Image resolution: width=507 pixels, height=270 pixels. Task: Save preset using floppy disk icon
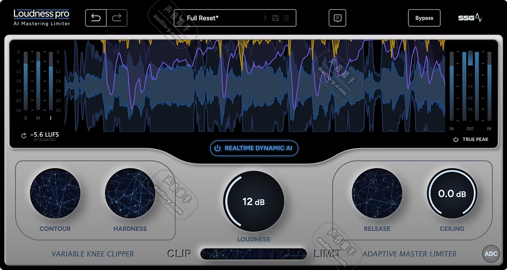[275, 18]
